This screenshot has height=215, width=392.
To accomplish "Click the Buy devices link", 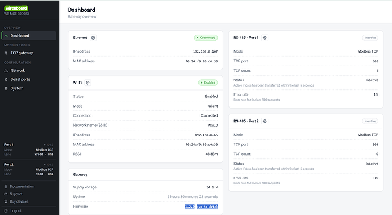I will [x=19, y=201].
